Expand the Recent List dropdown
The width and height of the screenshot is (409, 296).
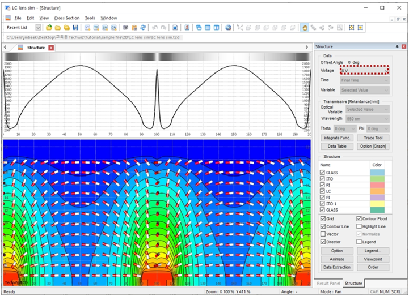pyautogui.click(x=38, y=28)
